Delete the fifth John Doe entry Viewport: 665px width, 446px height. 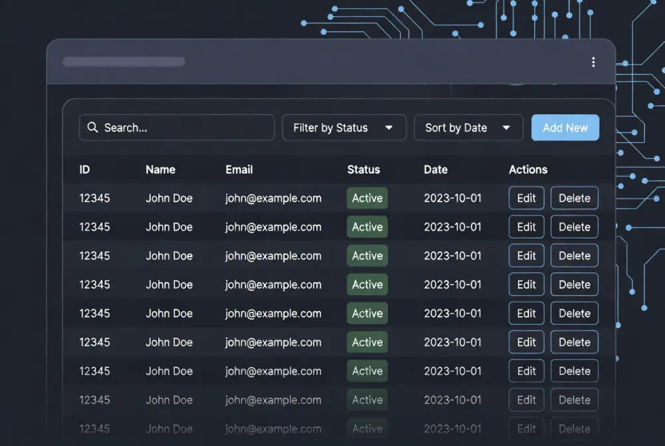(x=574, y=313)
